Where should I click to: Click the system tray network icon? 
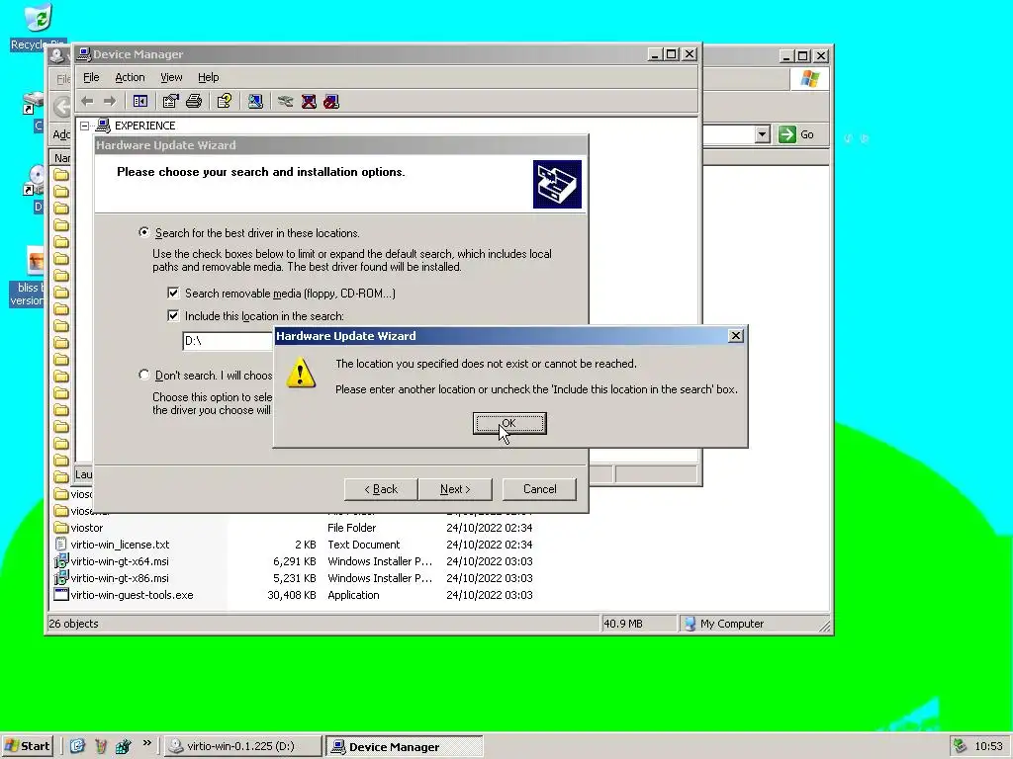960,746
